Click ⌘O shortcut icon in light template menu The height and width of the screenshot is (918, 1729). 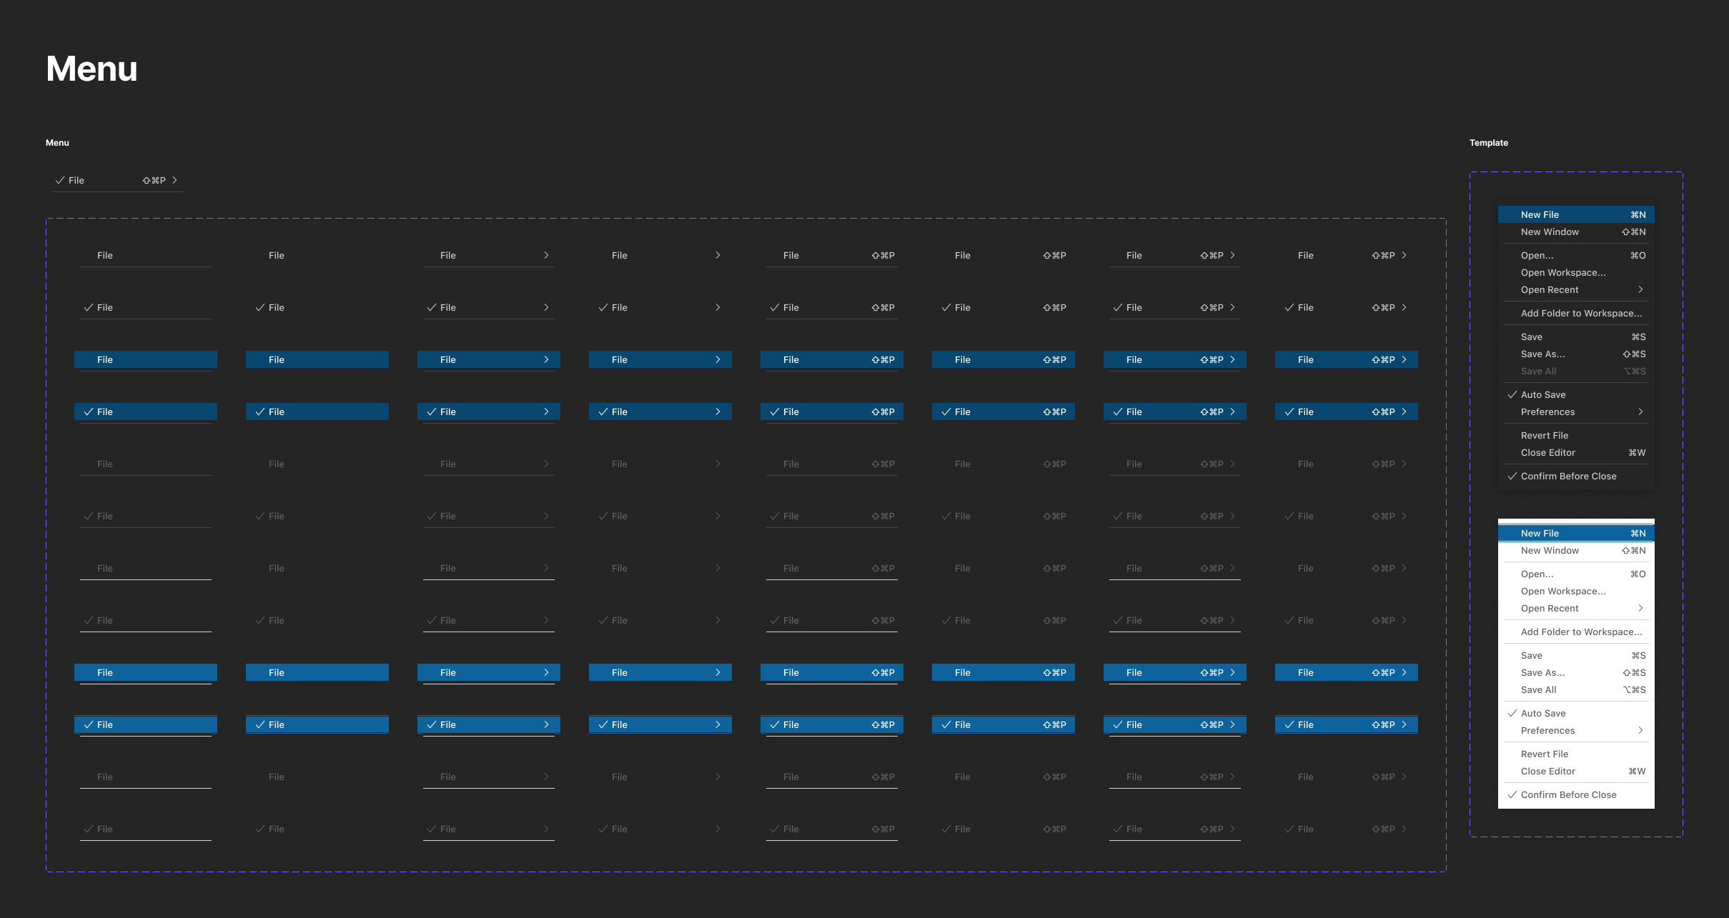[1638, 574]
